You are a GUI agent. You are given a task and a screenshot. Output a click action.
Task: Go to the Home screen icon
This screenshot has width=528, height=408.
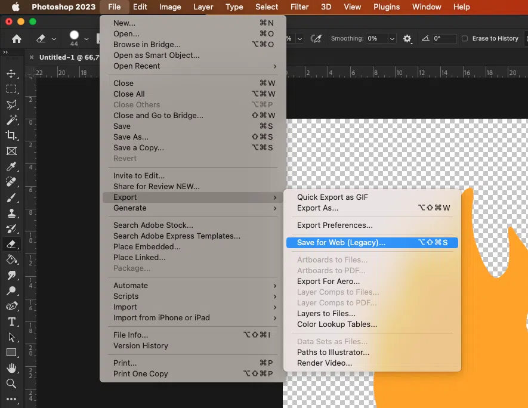pyautogui.click(x=17, y=39)
